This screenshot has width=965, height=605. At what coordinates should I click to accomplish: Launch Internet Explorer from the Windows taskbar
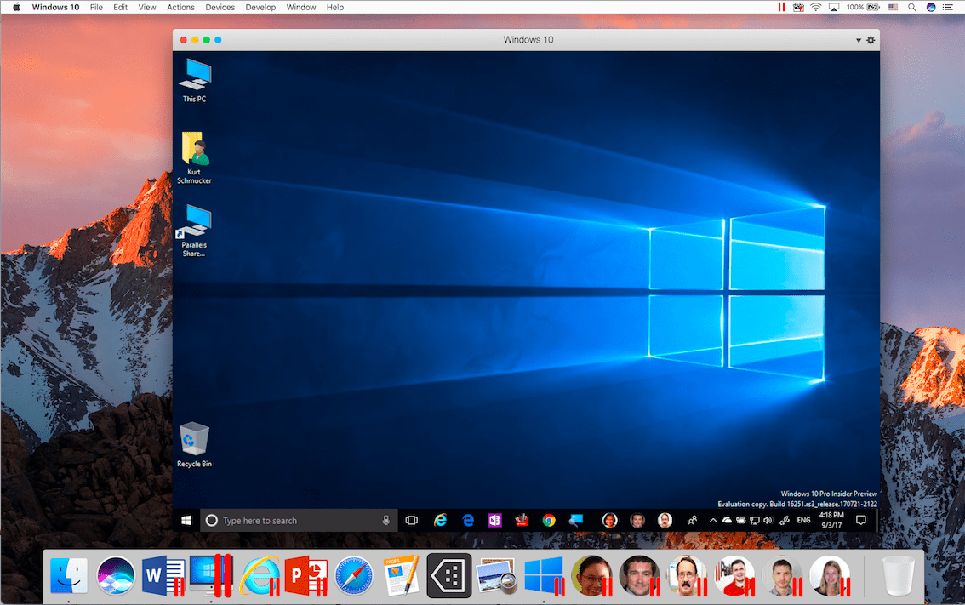tap(441, 521)
